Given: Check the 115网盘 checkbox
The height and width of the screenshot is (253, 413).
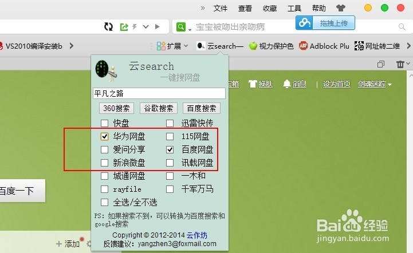Looking at the screenshot, I should point(170,136).
